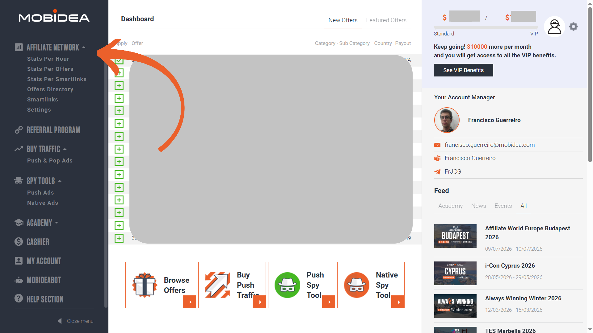Expand the Academy section chevron

(x=56, y=223)
